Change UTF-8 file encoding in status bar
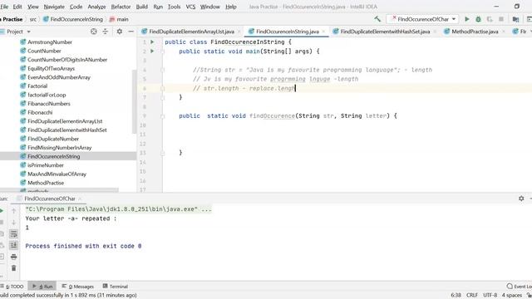Screen dimensions: 532x299 pos(490,296)
